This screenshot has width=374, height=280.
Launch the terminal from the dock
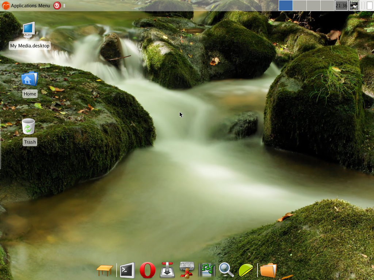click(127, 270)
